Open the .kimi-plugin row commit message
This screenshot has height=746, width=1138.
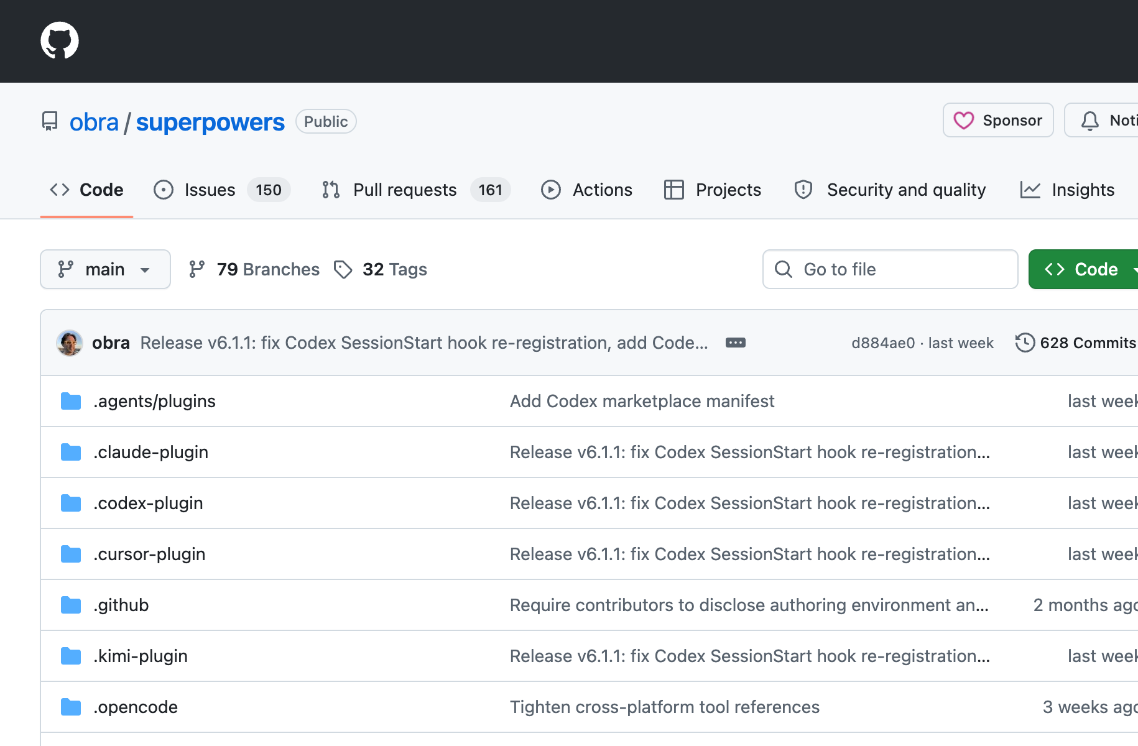pyautogui.click(x=750, y=656)
